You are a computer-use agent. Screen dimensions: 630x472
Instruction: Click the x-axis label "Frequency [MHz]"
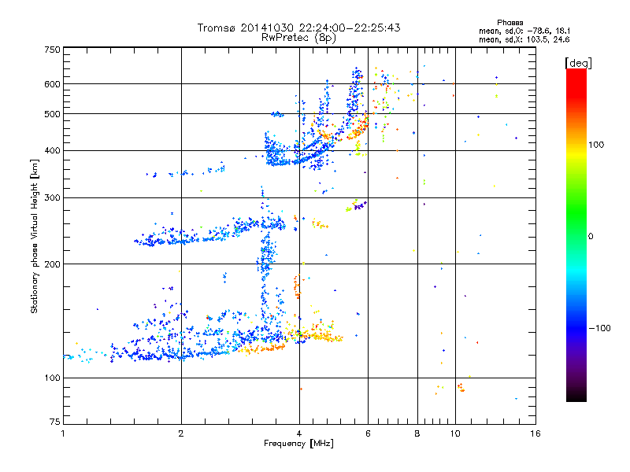pos(298,444)
